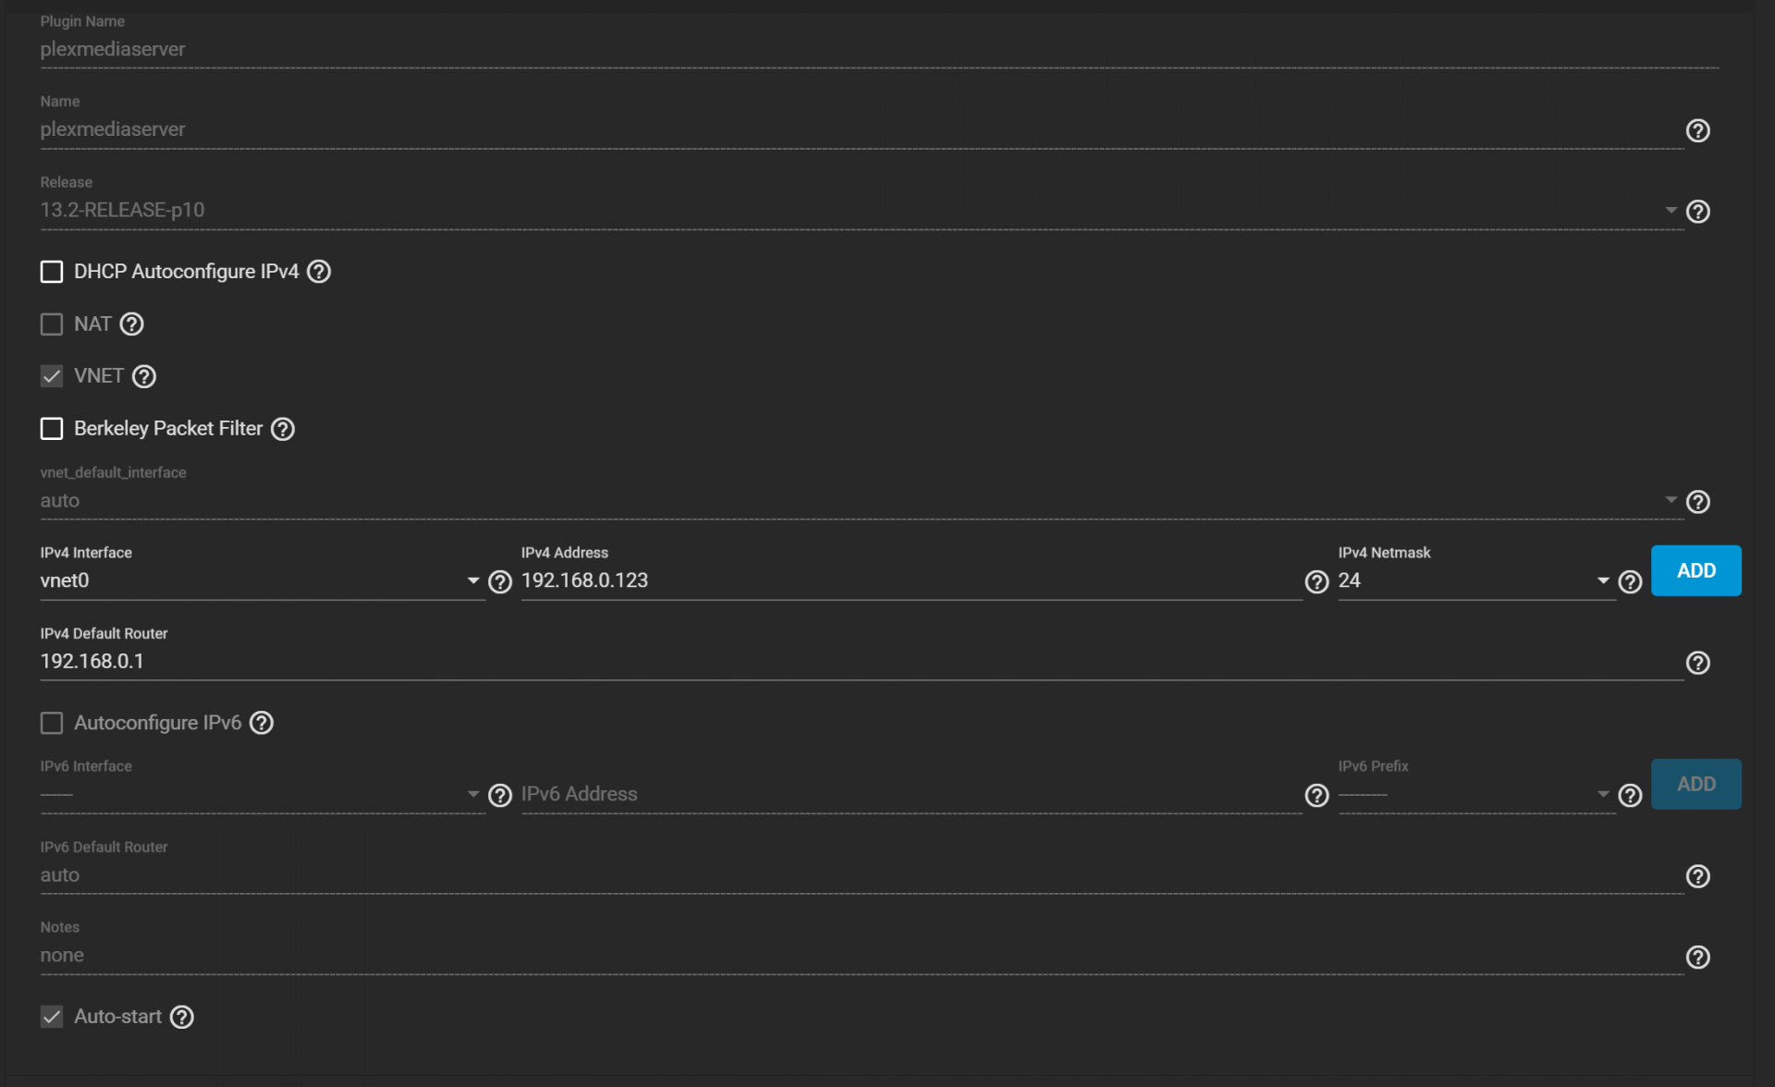
Task: Click ADD button in IPv6 row
Action: click(1695, 784)
